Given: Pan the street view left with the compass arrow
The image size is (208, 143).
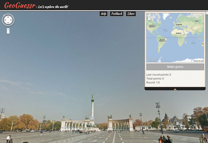Looking at the screenshot, I should (5, 20).
